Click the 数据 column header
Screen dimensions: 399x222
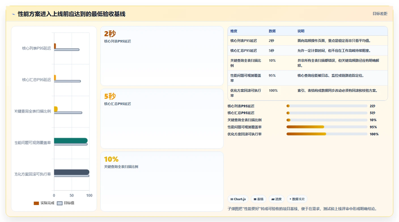tap(272, 31)
